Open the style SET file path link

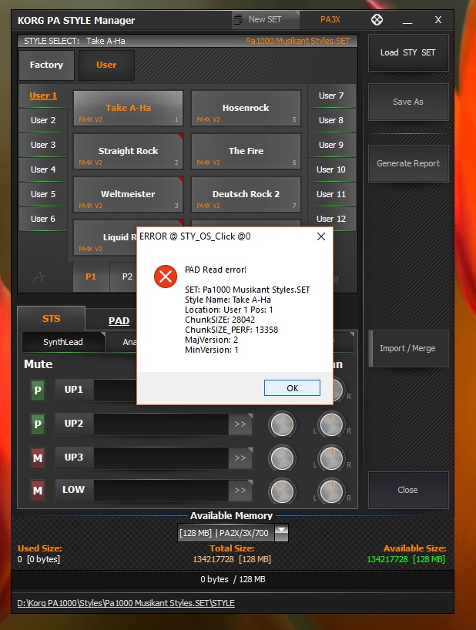[x=126, y=603]
